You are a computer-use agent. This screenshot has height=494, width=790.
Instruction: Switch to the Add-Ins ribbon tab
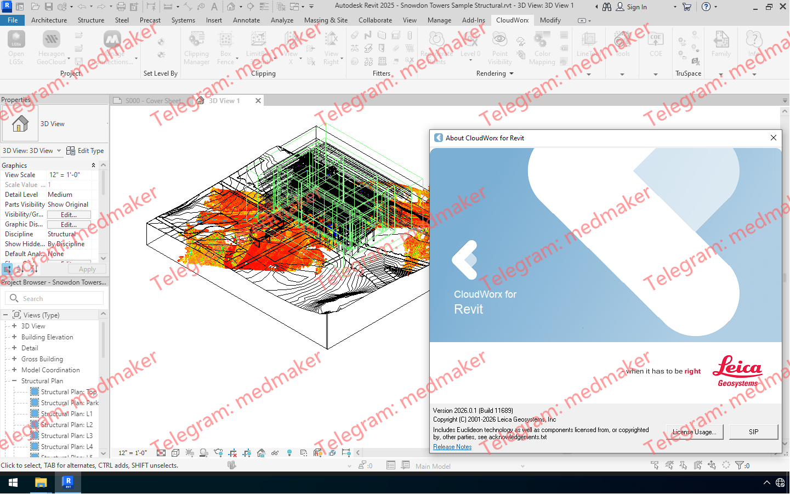[x=474, y=20]
